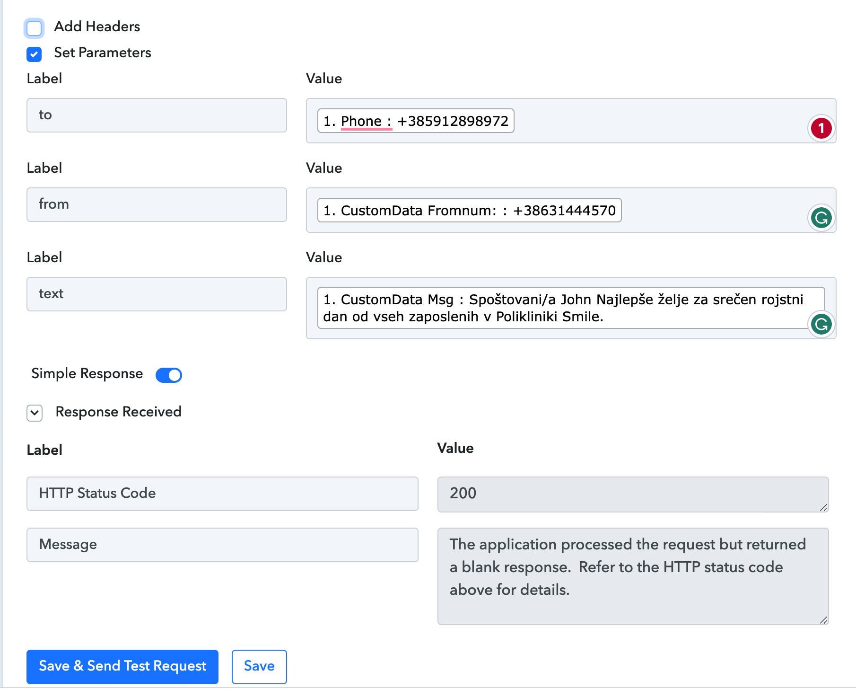
Task: Select the Phone +385912898972 mapped tag
Action: click(x=416, y=121)
